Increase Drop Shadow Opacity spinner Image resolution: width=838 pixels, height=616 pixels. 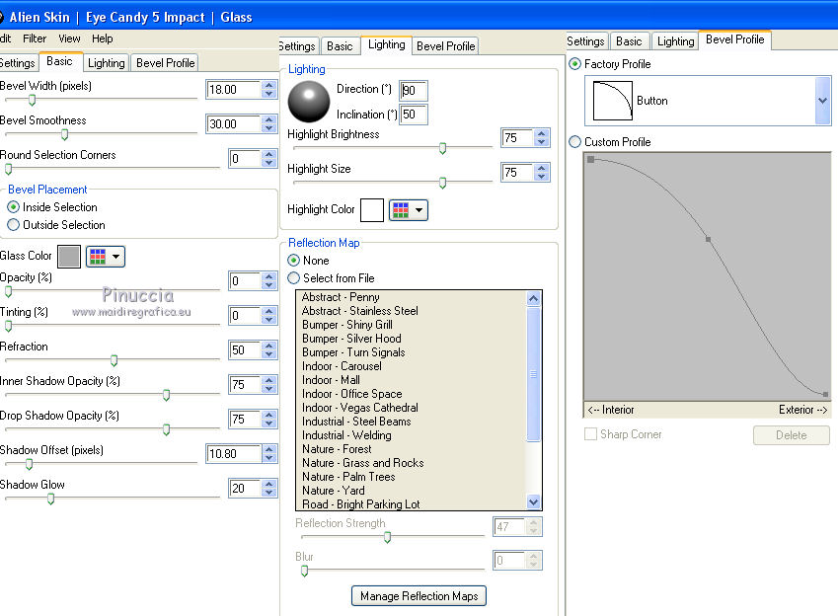point(269,415)
